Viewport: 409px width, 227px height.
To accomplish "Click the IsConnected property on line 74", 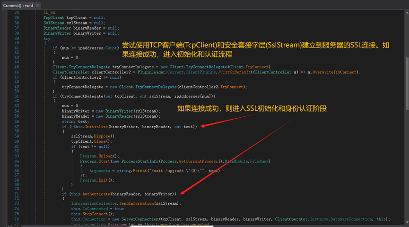I will tap(95, 209).
